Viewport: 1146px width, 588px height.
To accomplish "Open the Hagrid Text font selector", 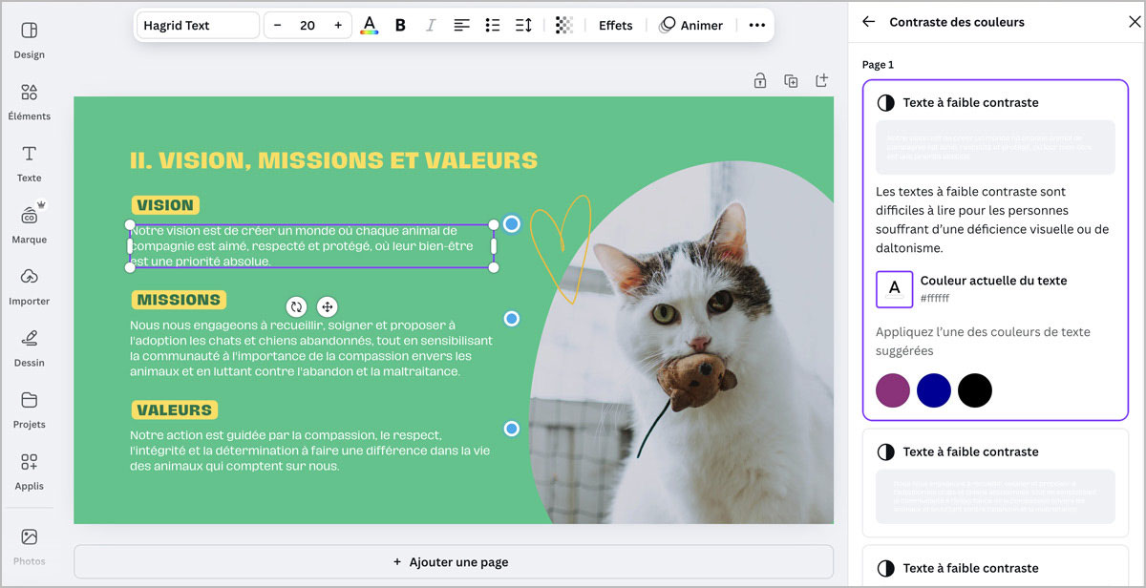I will 198,26.
